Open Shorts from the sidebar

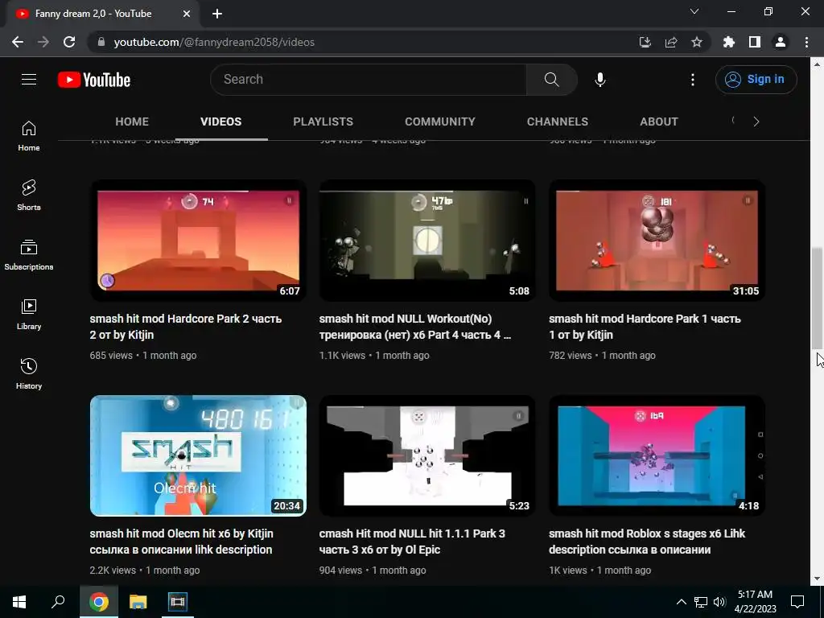[29, 196]
